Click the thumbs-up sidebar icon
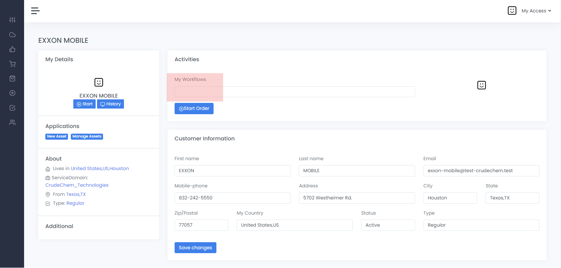The image size is (561, 268). pos(12,49)
